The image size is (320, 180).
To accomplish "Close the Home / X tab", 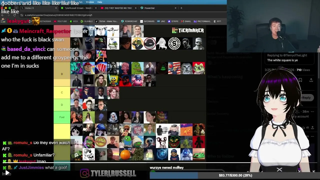I will tap(56, 8).
